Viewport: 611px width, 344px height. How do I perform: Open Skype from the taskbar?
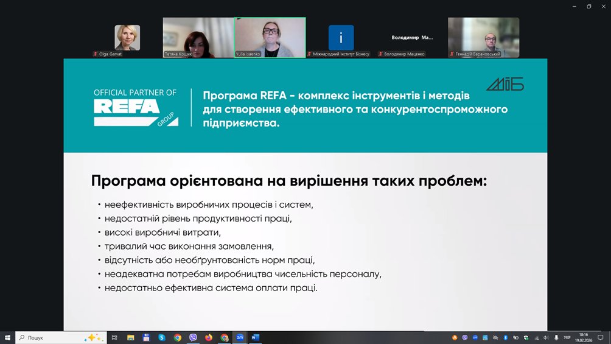coord(162,337)
